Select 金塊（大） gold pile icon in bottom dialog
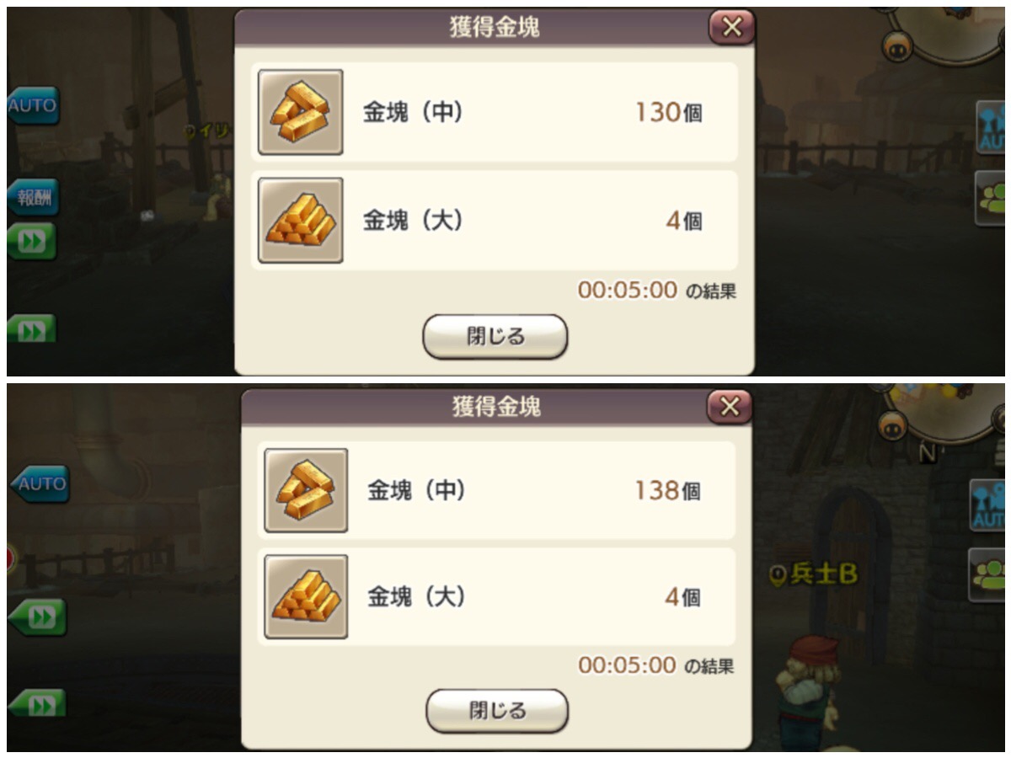Viewport: 1011px width, 758px height. [306, 596]
